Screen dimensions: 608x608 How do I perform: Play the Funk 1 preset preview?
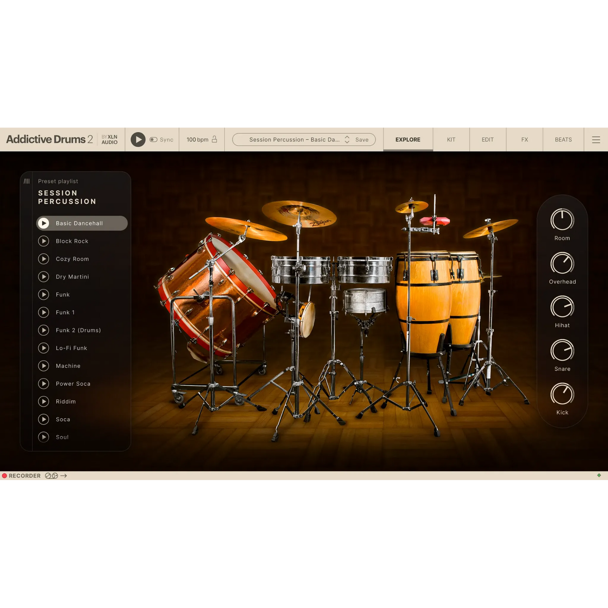tap(44, 312)
